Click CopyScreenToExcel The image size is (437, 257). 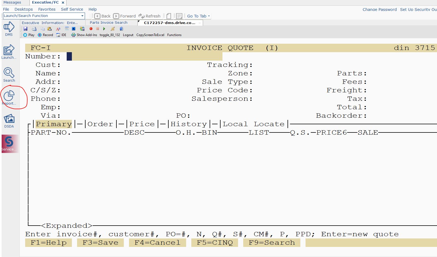click(x=150, y=35)
